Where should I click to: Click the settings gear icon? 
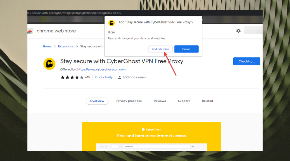pyautogui.click(x=238, y=31)
